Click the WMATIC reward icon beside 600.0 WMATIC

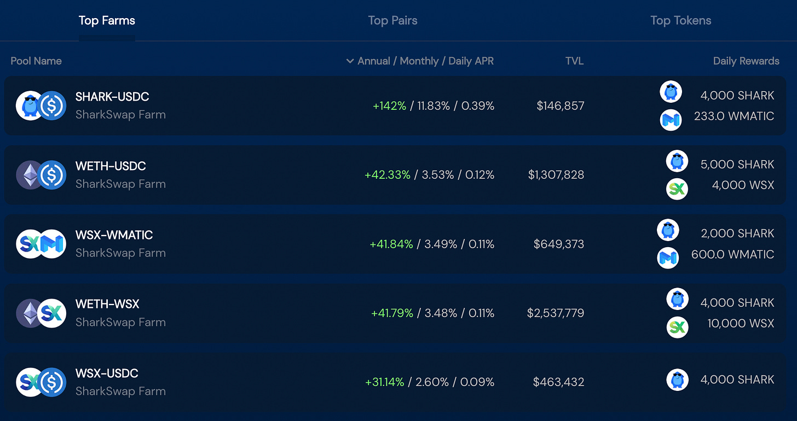(668, 258)
